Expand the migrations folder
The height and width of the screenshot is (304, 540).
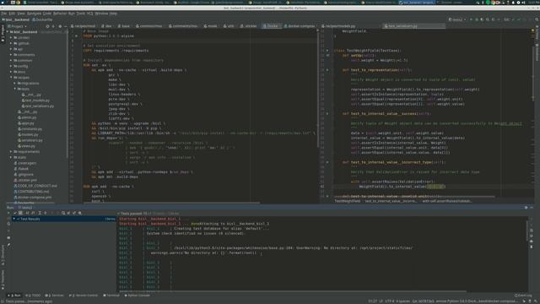click(15, 83)
